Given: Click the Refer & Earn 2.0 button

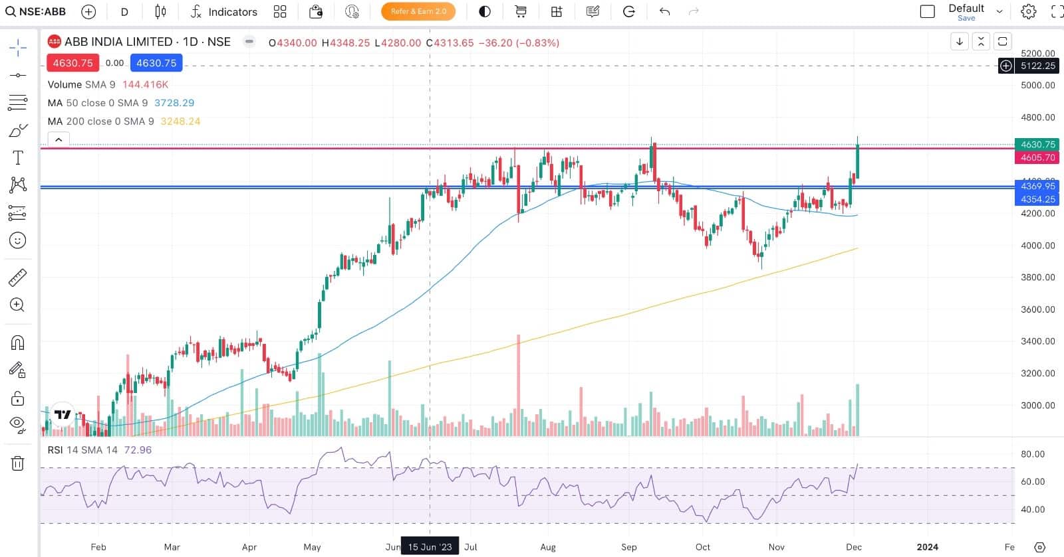Looking at the screenshot, I should [418, 11].
